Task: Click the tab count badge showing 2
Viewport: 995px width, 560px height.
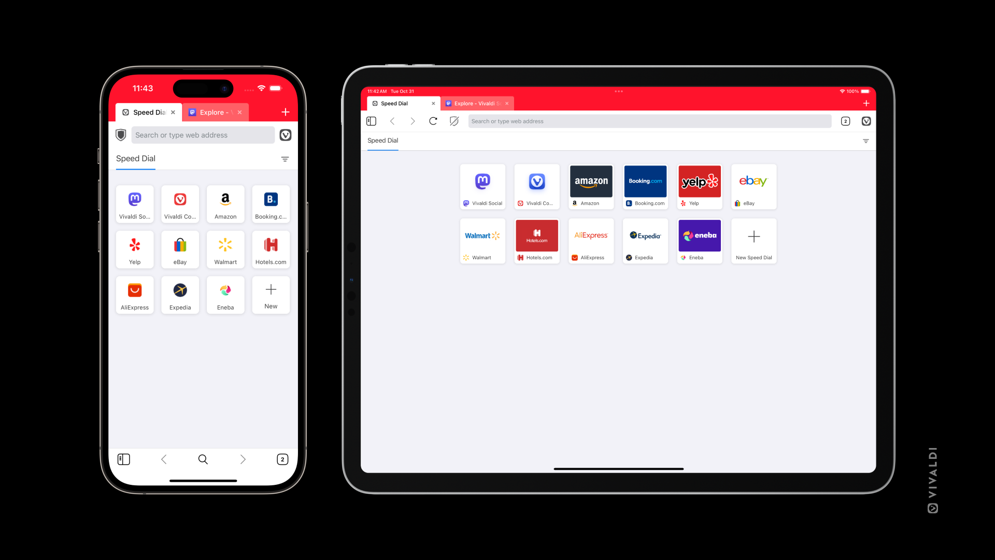Action: tap(281, 459)
